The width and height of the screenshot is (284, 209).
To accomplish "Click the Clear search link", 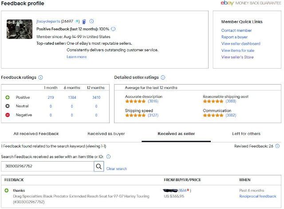I will click(117, 169).
